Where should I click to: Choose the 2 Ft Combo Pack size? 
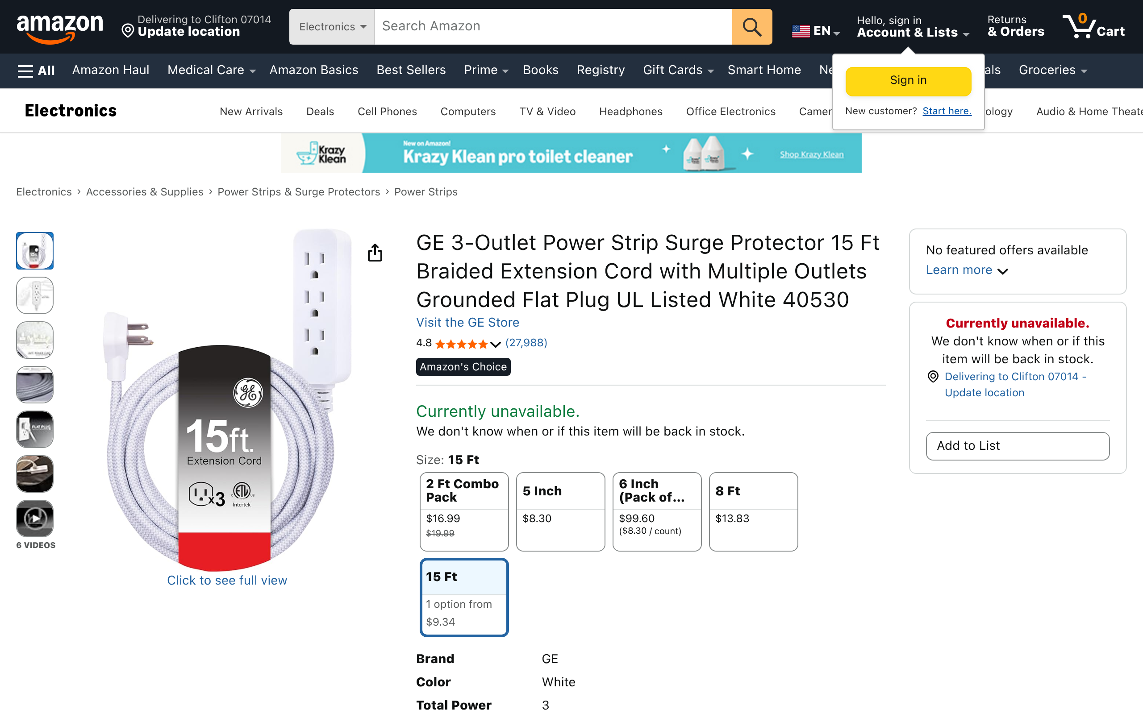tap(464, 511)
